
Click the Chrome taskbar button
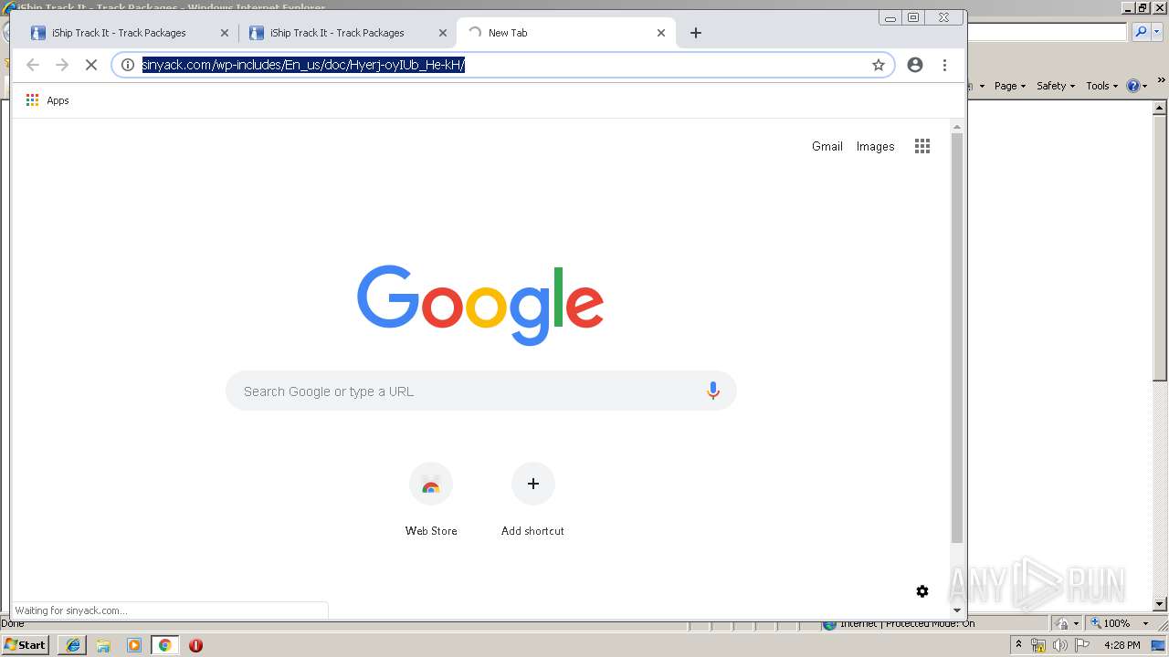point(164,645)
